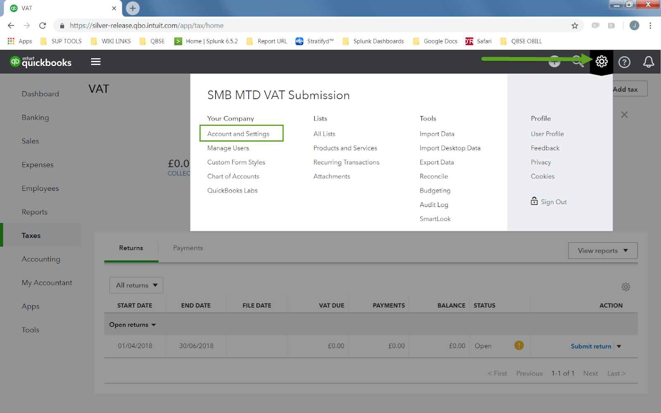This screenshot has width=661, height=413.
Task: Open table settings gear above Action column
Action: [626, 287]
